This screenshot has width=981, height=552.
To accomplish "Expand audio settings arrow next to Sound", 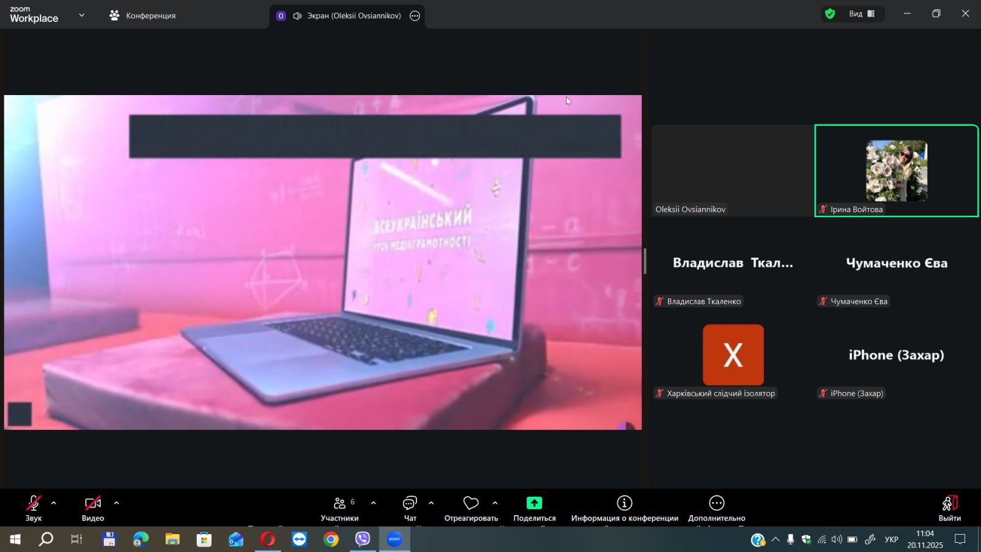I will 54,503.
